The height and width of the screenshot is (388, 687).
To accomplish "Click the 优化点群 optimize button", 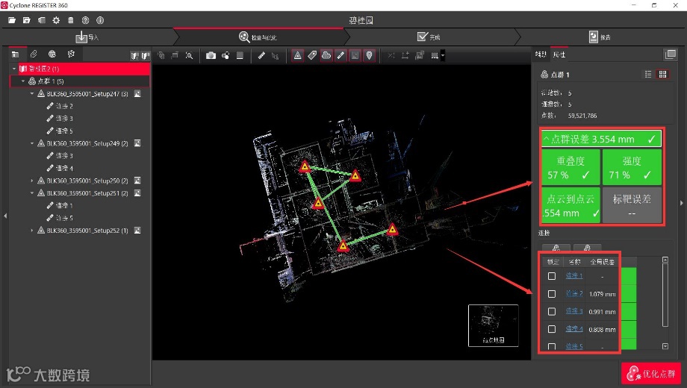I will coord(651,374).
